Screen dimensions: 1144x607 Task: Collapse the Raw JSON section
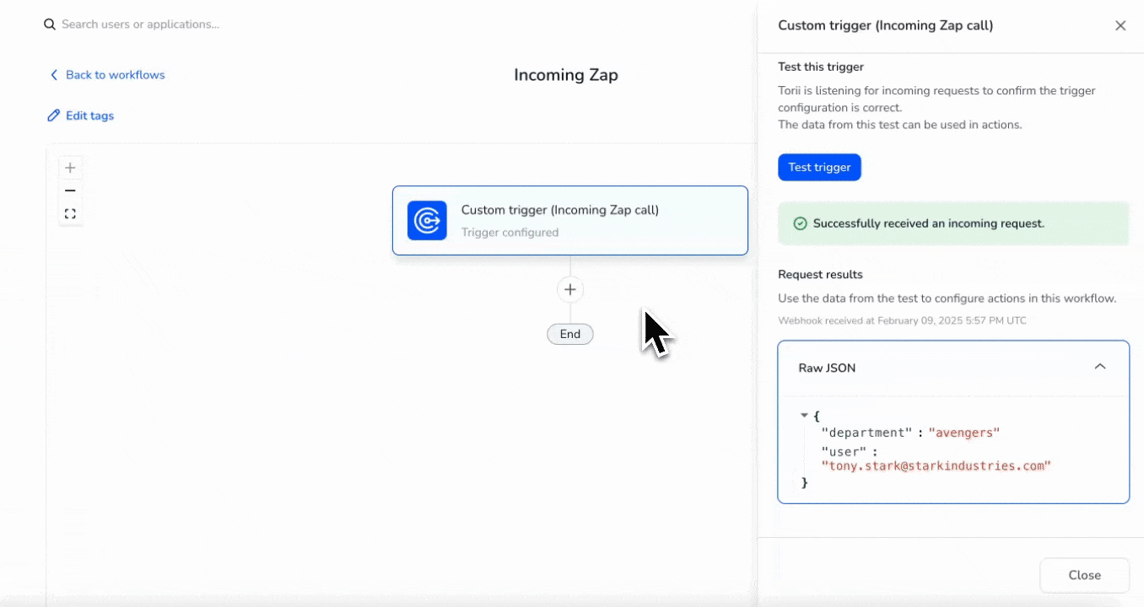point(1100,367)
